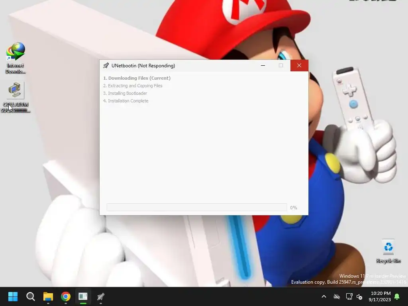408x306 pixels.
Task: Minimize the UNetbootin window
Action: (263, 66)
